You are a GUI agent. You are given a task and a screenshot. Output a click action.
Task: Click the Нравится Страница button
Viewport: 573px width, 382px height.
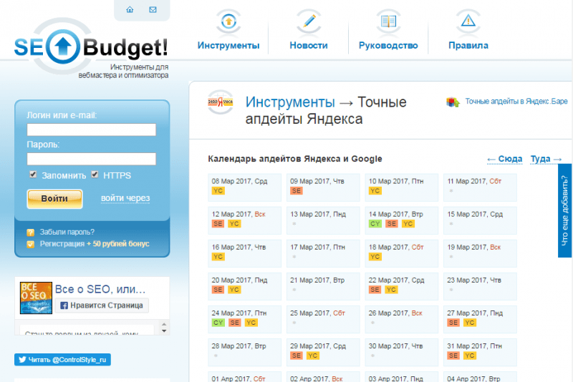coord(102,305)
